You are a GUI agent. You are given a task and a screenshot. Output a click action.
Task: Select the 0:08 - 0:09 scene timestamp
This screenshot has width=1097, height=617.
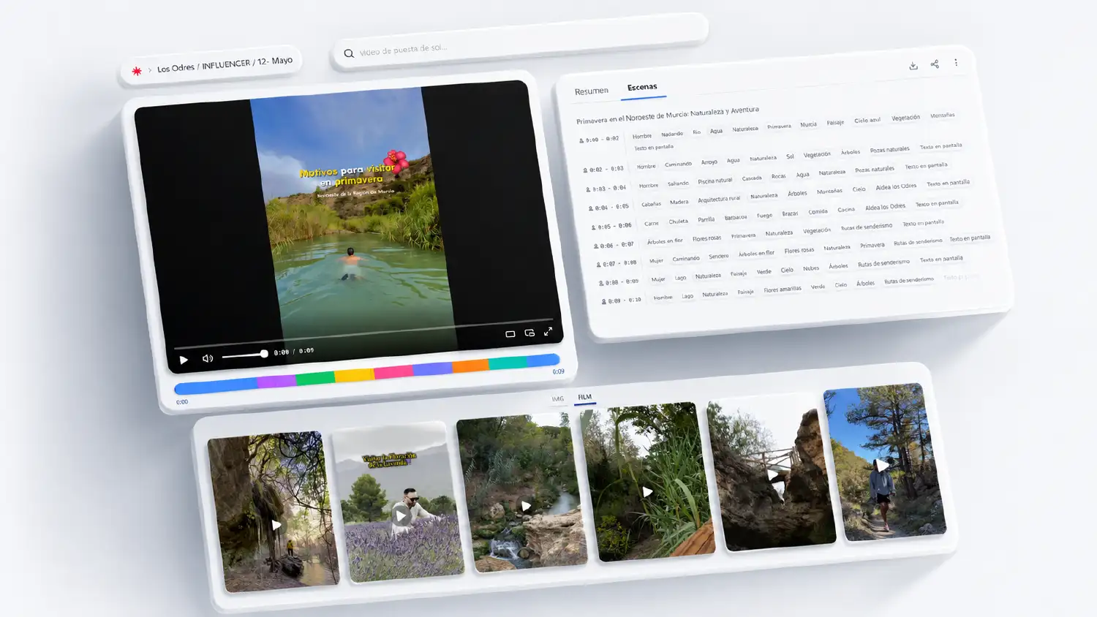click(x=619, y=281)
